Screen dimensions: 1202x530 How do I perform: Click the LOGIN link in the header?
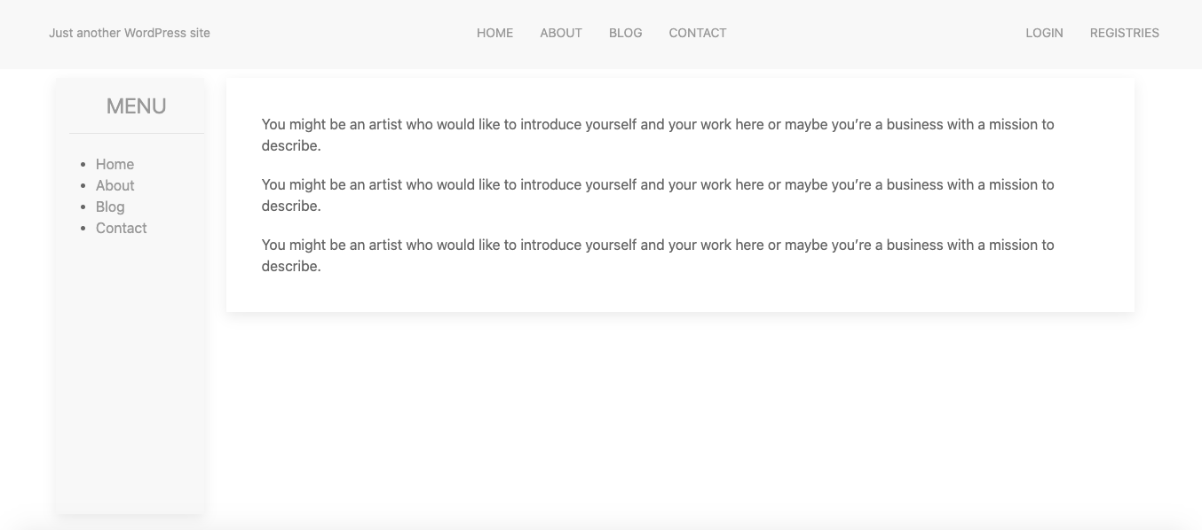pos(1044,33)
